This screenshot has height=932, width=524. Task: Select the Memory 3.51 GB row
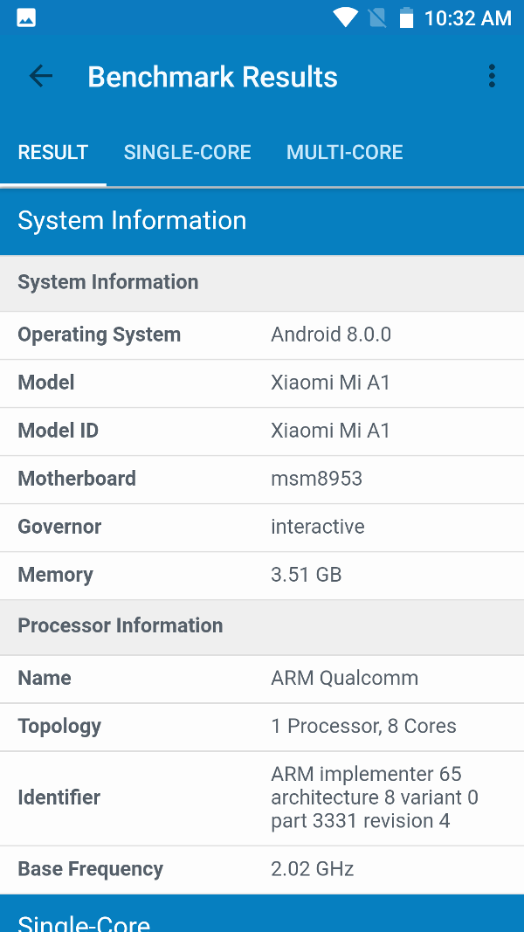click(x=262, y=575)
